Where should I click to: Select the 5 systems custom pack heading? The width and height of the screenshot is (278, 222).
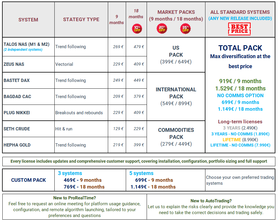(141, 173)
